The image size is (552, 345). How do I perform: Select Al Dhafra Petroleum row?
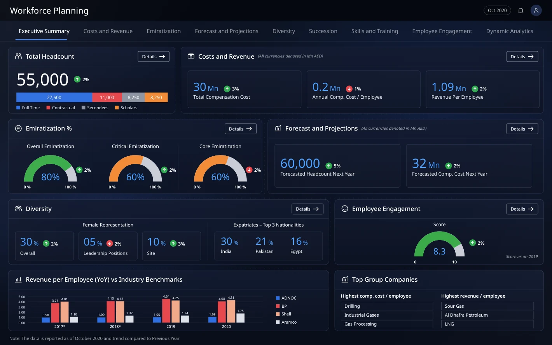(487, 315)
